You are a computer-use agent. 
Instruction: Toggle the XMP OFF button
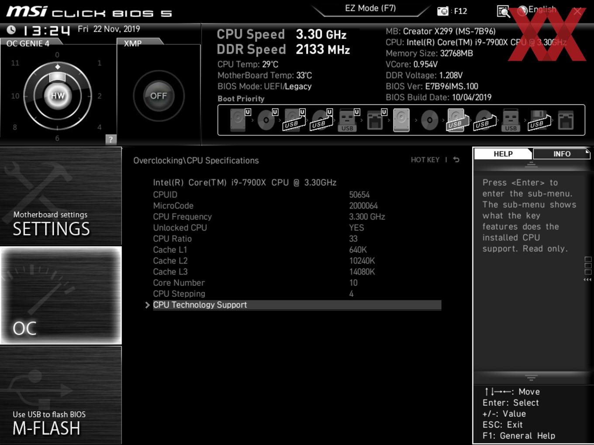pyautogui.click(x=159, y=96)
